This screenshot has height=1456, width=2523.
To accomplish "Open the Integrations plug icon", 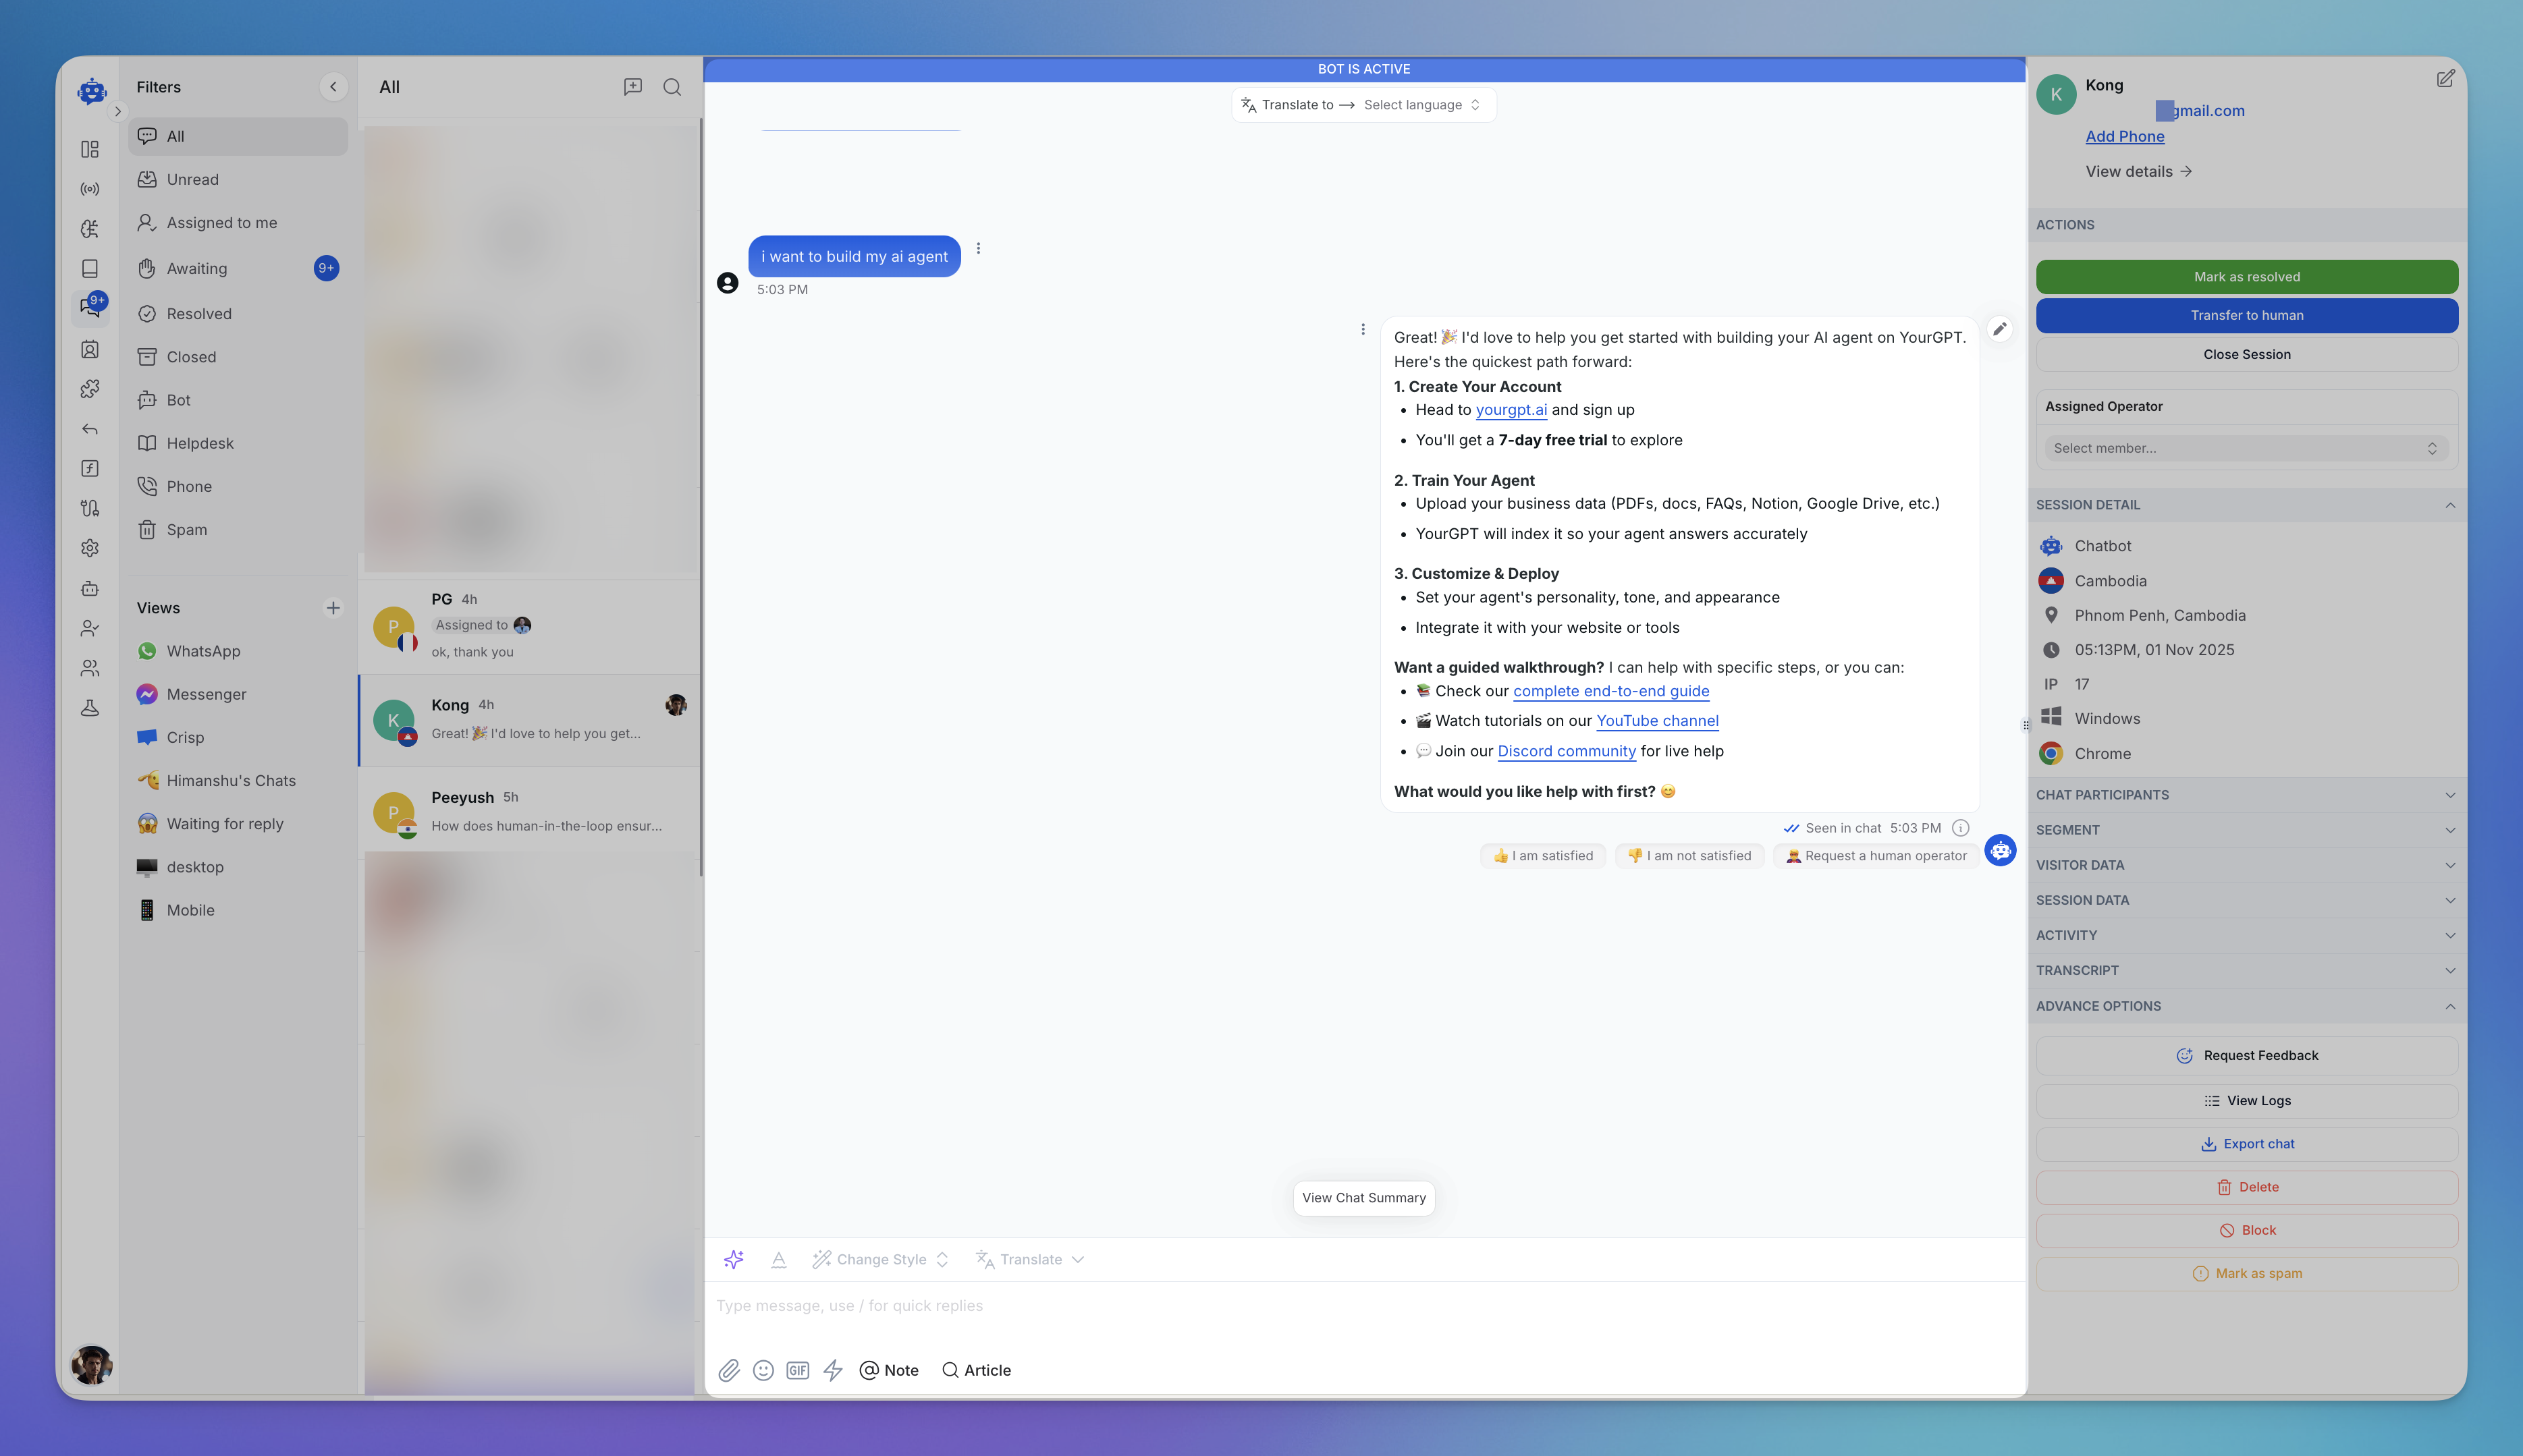I will click(90, 508).
